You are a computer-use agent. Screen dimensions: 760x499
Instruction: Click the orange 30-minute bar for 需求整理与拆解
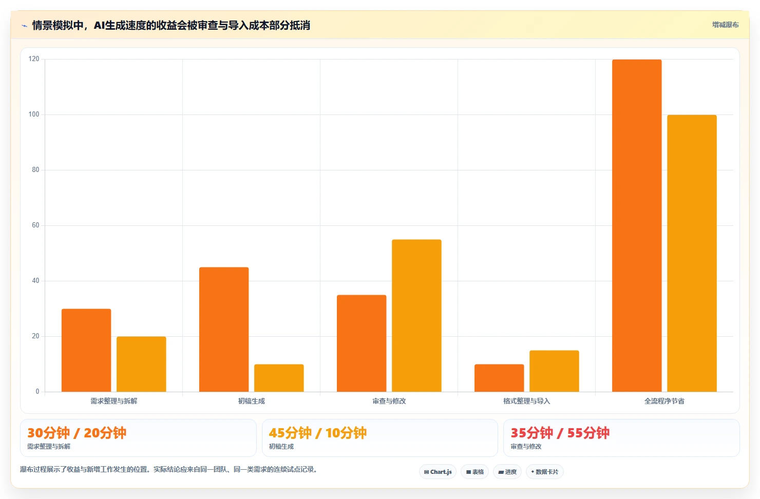tap(86, 350)
